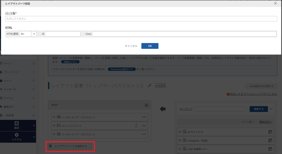Click the pencil edit icon beside layout title
282x154 pixels.
150,85
